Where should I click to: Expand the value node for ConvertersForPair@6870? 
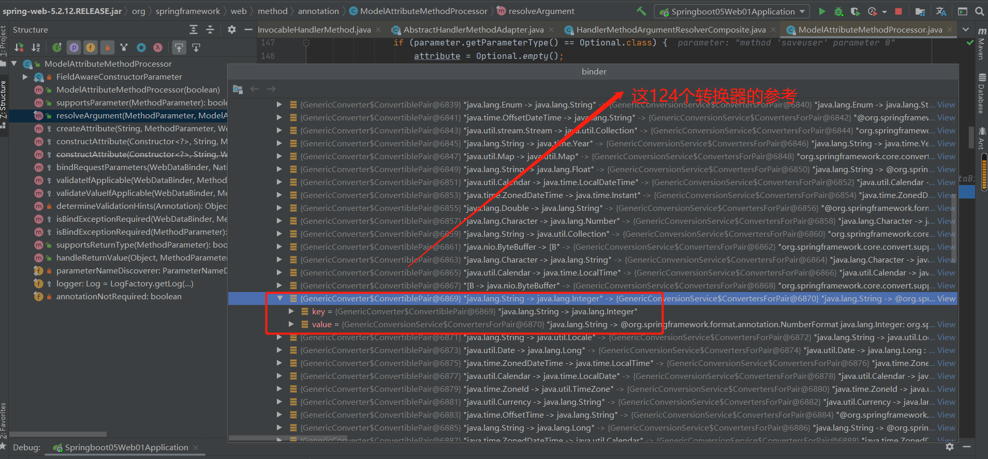pyautogui.click(x=291, y=324)
